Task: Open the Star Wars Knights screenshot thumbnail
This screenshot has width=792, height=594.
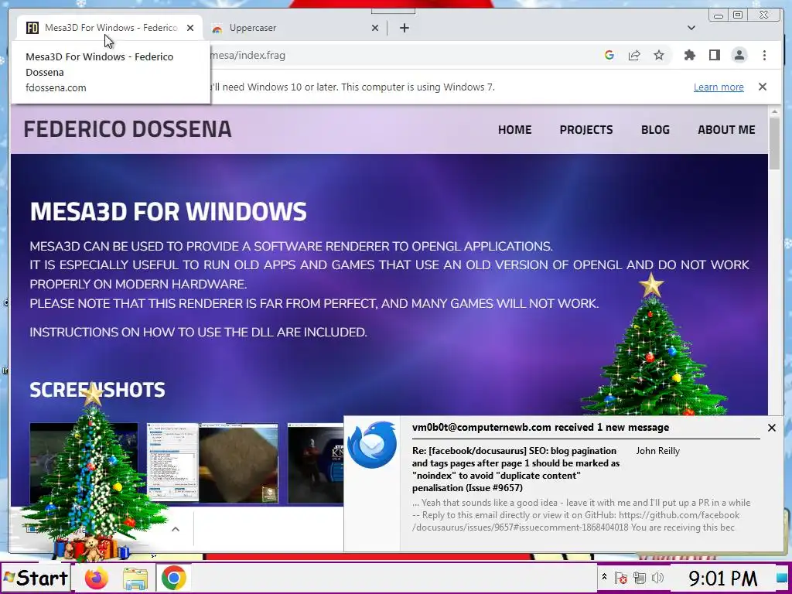Action: tap(316, 463)
